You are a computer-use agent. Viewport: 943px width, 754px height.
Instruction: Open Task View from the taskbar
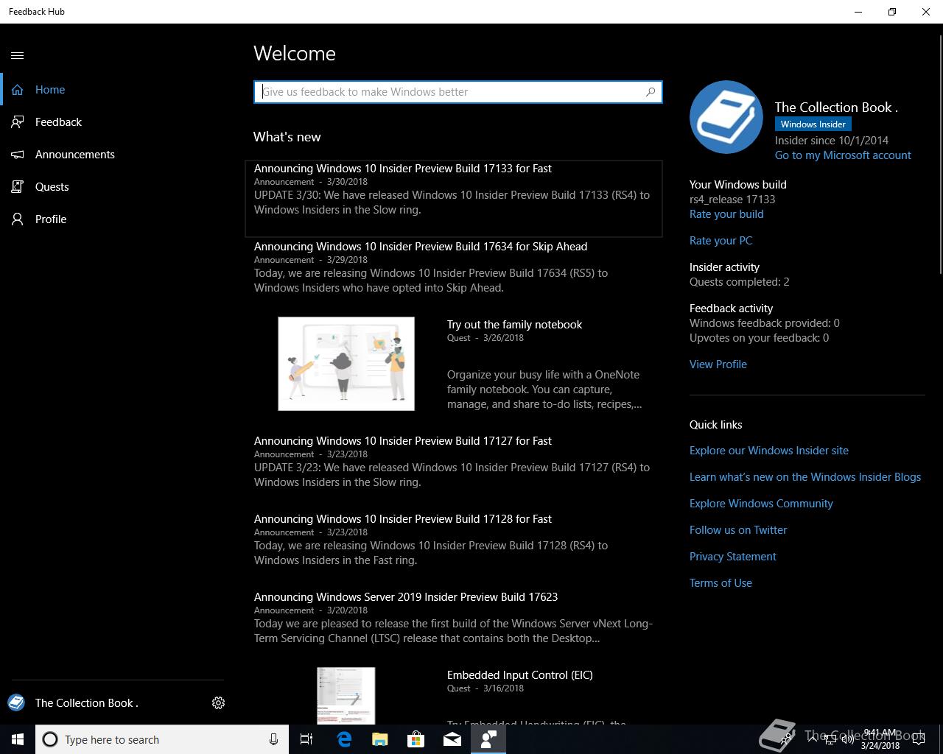[306, 739]
